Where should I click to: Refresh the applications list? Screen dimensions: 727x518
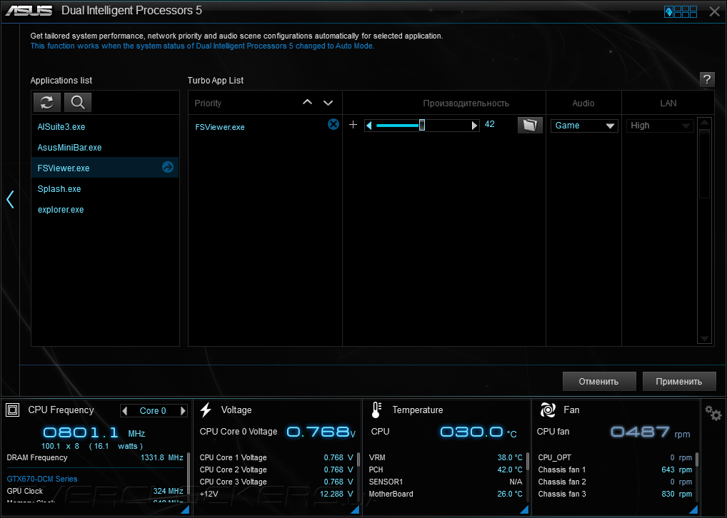point(47,102)
